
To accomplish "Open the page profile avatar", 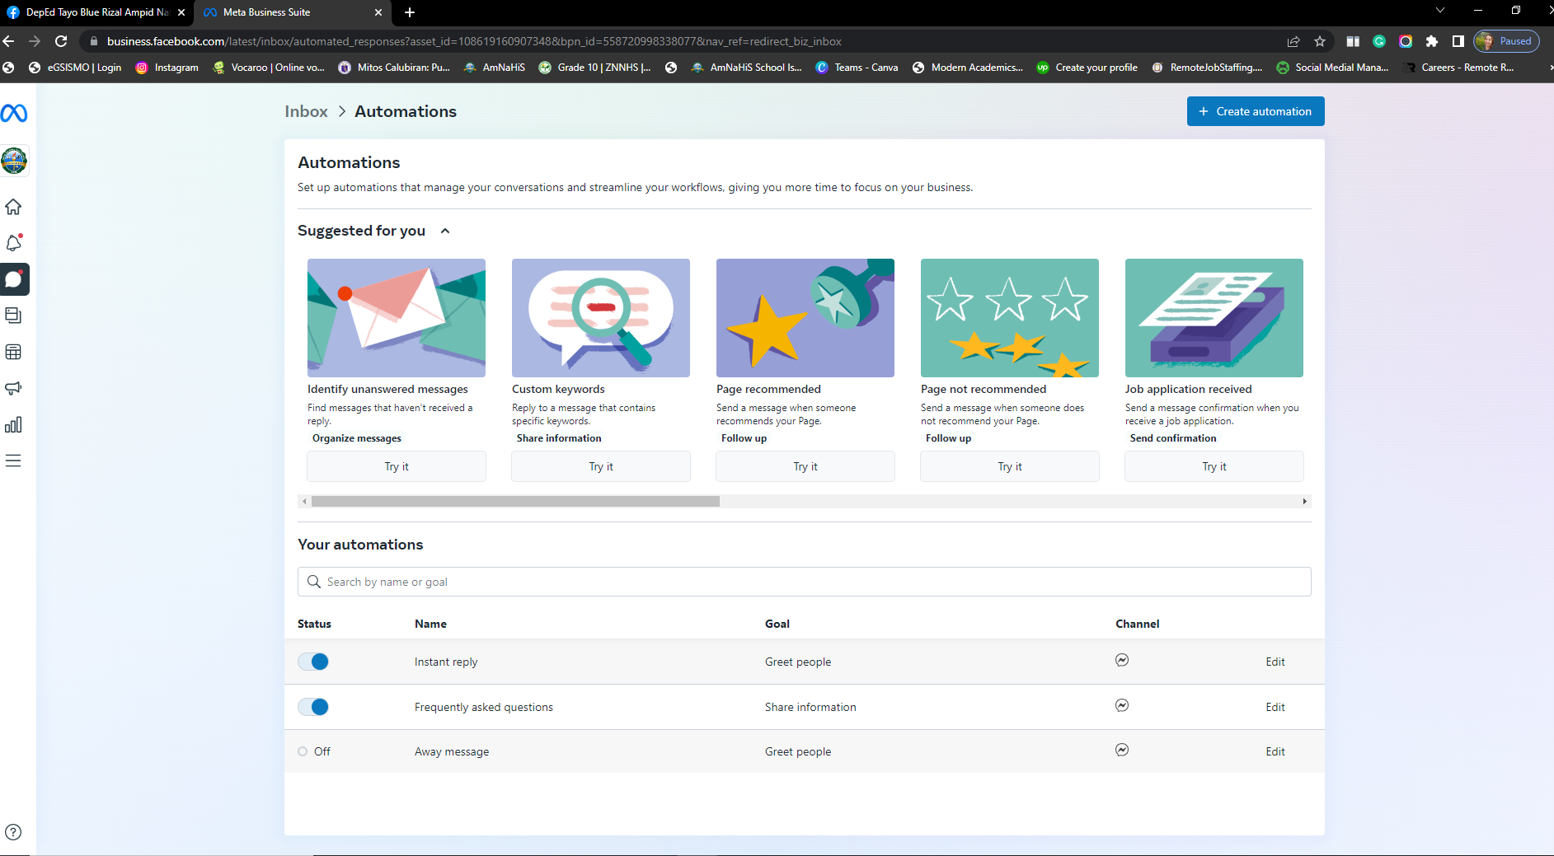I will tap(14, 161).
